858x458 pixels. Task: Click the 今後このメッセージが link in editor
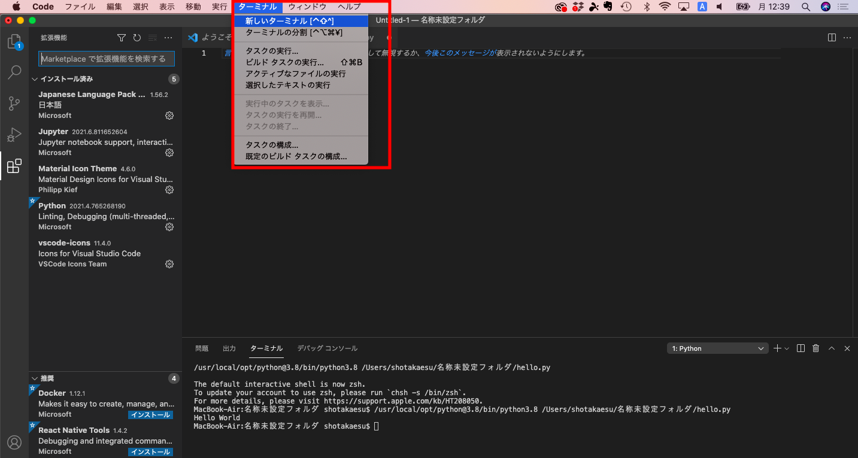(x=460, y=53)
